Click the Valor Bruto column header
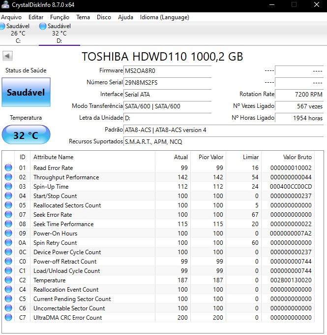Screen dimensions: 327x335 (x=288, y=157)
